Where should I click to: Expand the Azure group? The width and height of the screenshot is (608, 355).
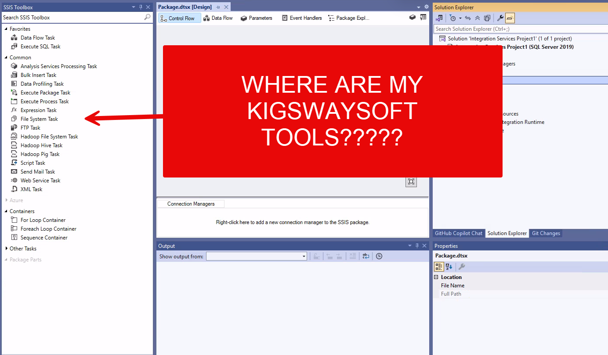(6, 200)
